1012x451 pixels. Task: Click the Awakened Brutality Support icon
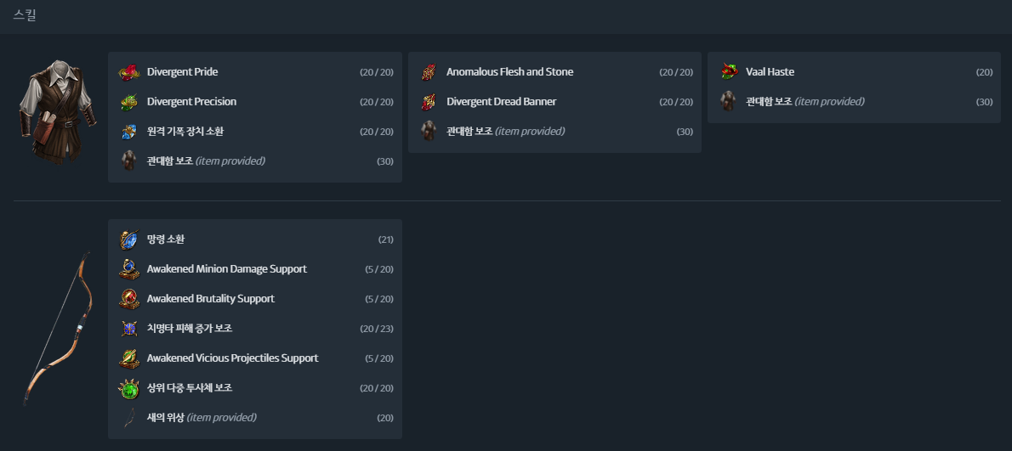pos(129,299)
